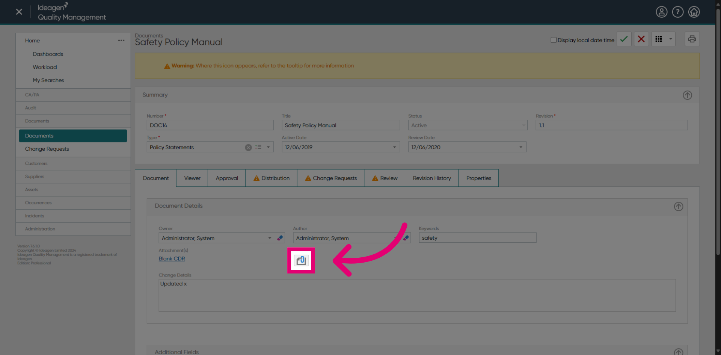Click the Change Details text area

click(x=417, y=295)
